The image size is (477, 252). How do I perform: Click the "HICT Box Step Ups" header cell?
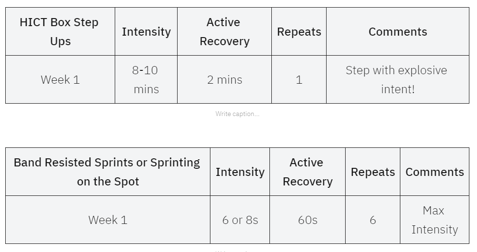point(60,32)
